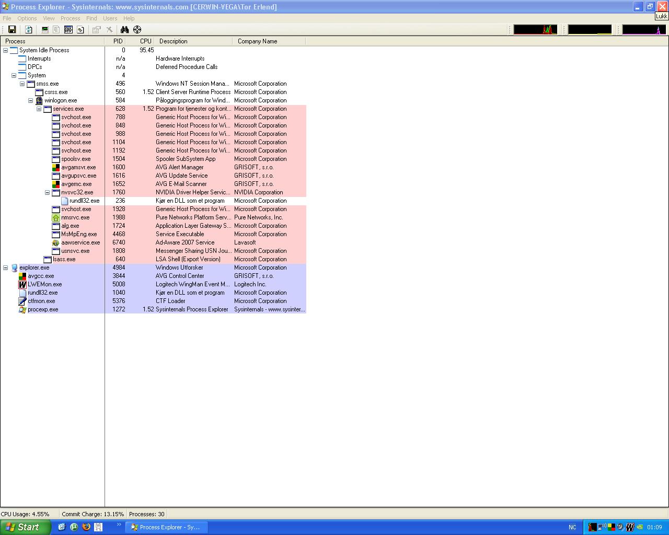This screenshot has height=535, width=669.
Task: Toggle the Show Lower Pane toolbar icon
Action: click(68, 30)
